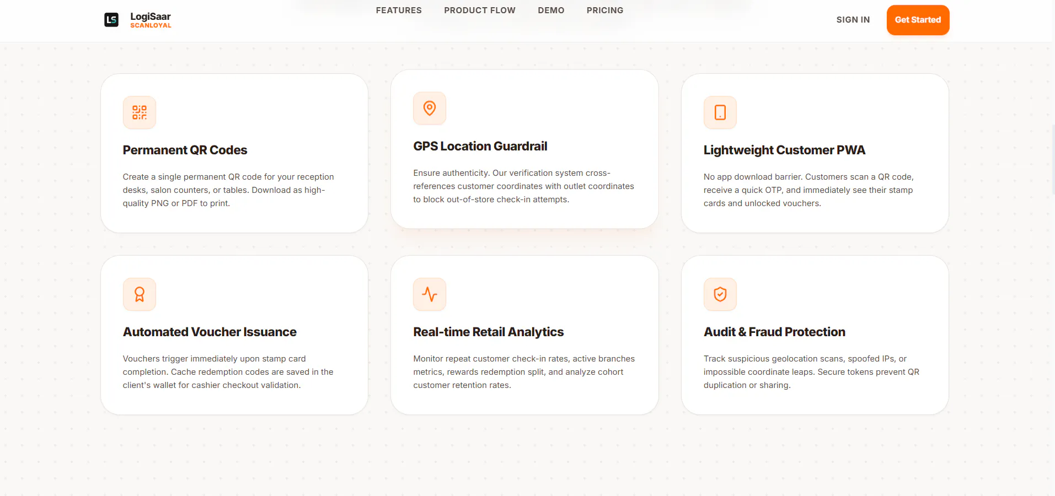This screenshot has width=1055, height=496.
Task: Click the 'Monitor repeat customer check-in rates' description
Action: [x=524, y=372]
